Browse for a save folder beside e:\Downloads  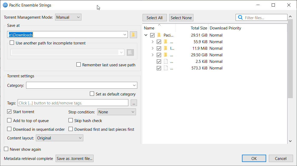click(133, 35)
